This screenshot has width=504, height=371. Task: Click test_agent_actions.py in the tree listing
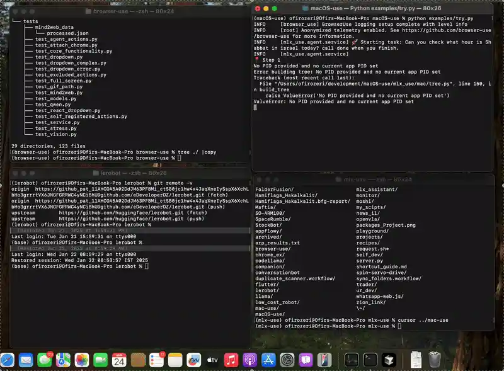[x=66, y=39]
